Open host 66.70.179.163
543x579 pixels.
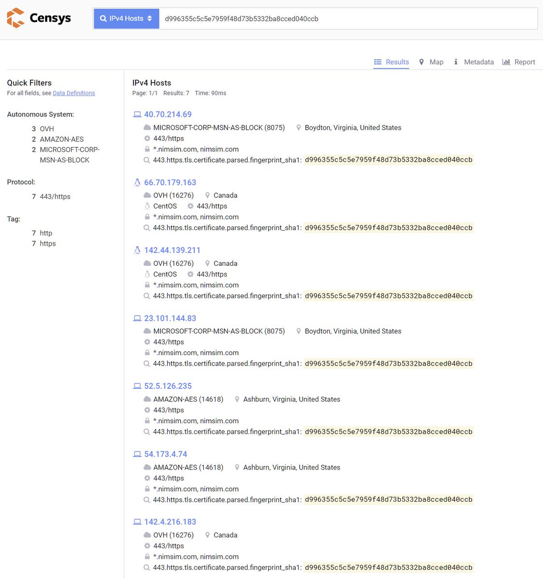(170, 182)
